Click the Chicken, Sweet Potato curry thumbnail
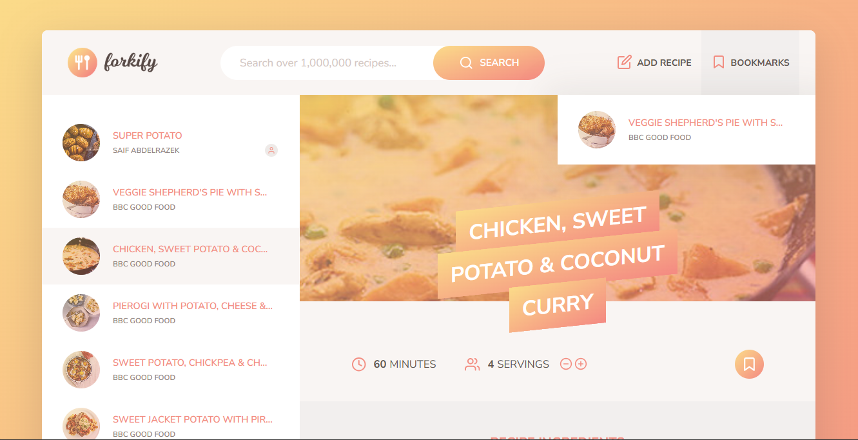Viewport: 858px width, 440px height. pos(81,256)
